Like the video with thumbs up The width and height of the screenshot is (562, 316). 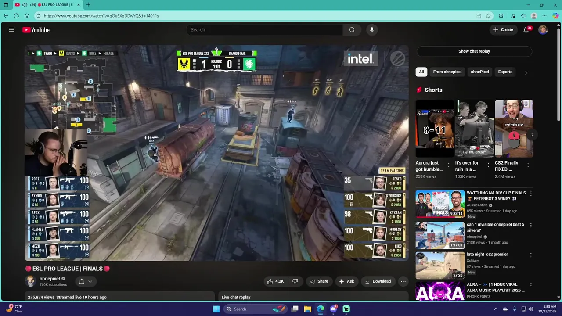[275, 281]
